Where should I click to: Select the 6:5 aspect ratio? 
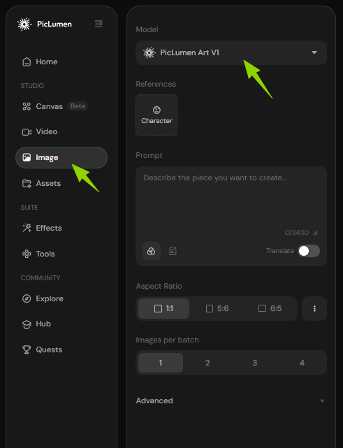tap(270, 309)
